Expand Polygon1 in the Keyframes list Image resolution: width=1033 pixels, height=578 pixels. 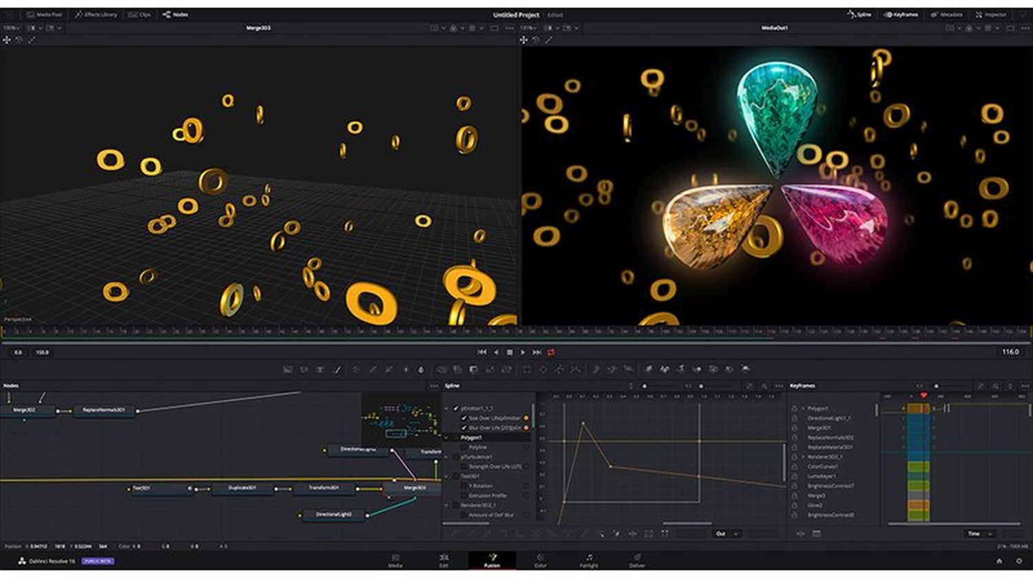(803, 409)
